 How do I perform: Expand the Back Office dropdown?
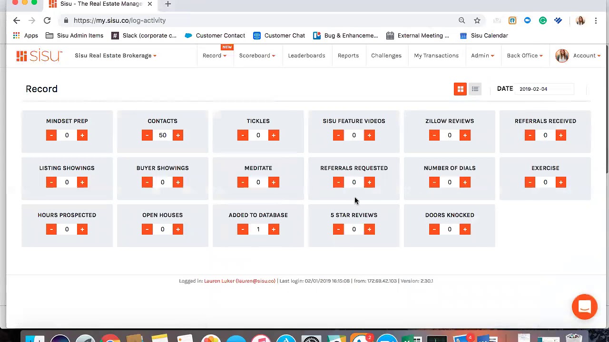525,56
